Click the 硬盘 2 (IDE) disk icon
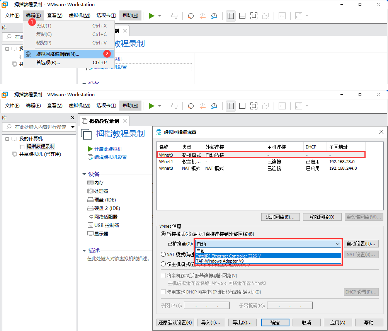The height and width of the screenshot is (331, 388). click(90, 208)
